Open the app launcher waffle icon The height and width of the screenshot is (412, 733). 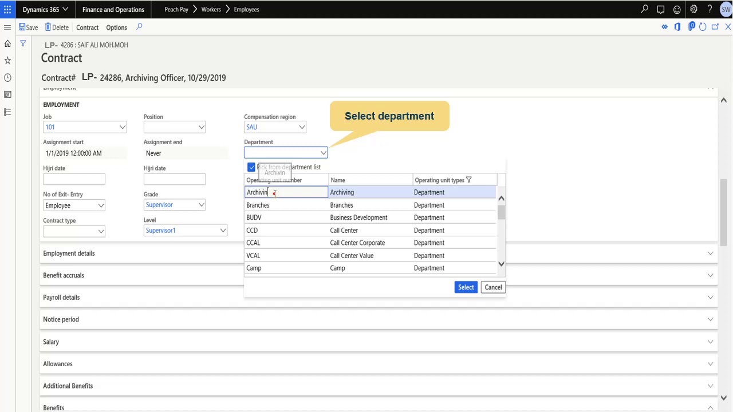[7, 9]
